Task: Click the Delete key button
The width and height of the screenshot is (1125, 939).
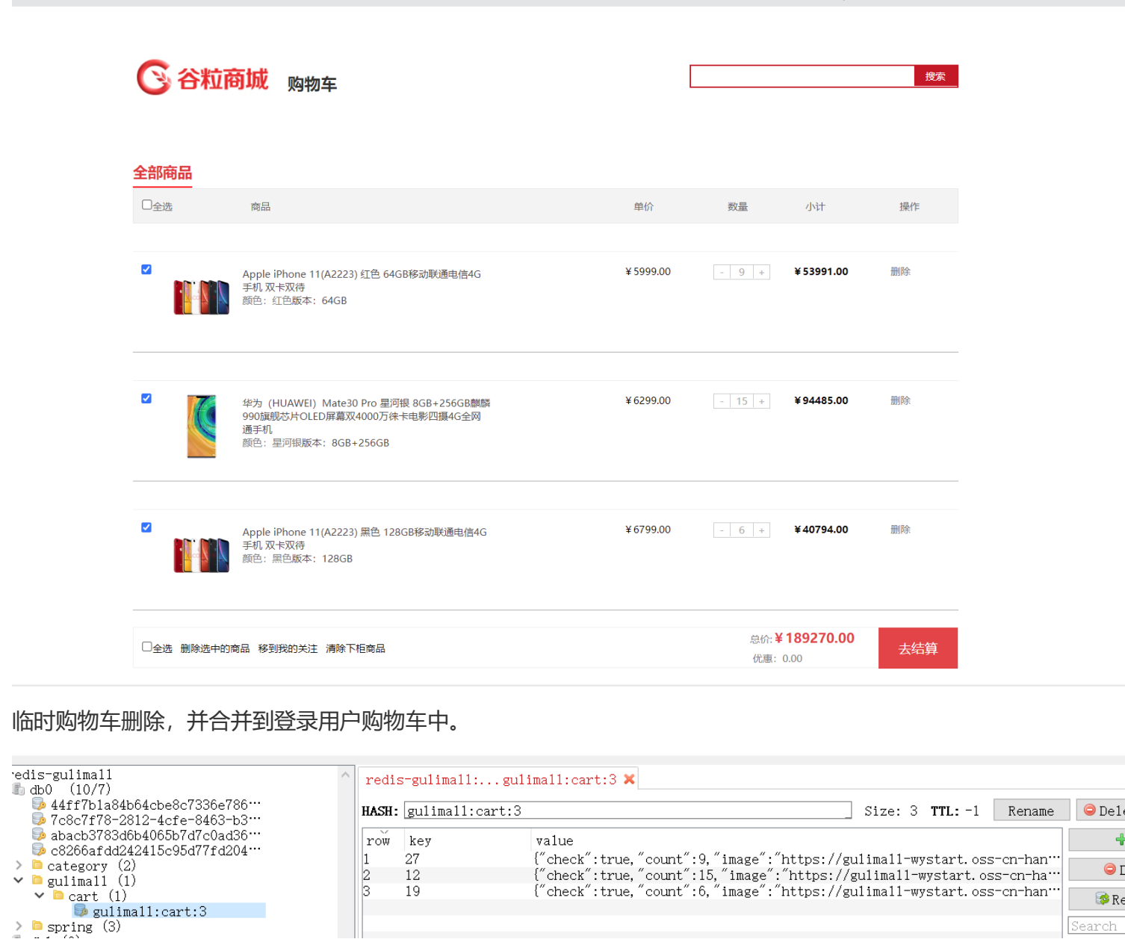Action: pos(1101,811)
